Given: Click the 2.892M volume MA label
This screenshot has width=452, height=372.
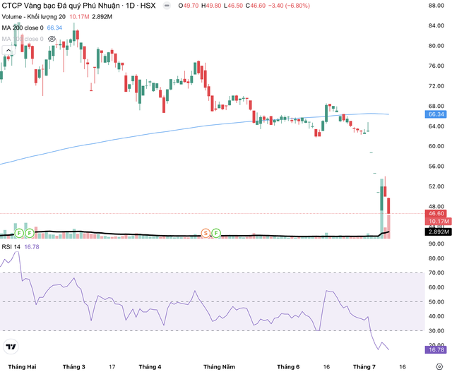Looking at the screenshot, I should (438, 232).
